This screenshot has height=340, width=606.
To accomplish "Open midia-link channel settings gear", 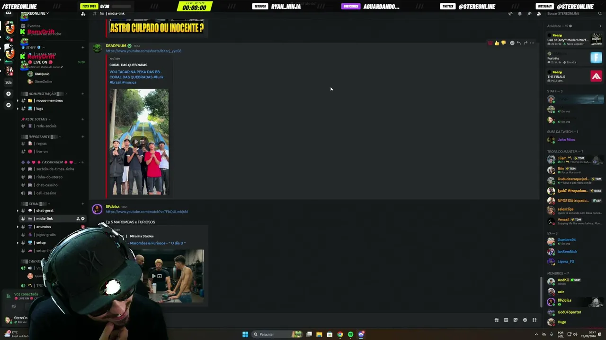I will 83,219.
